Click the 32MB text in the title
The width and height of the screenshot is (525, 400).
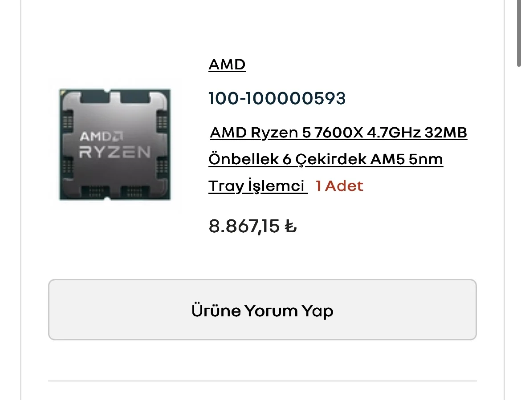click(445, 133)
